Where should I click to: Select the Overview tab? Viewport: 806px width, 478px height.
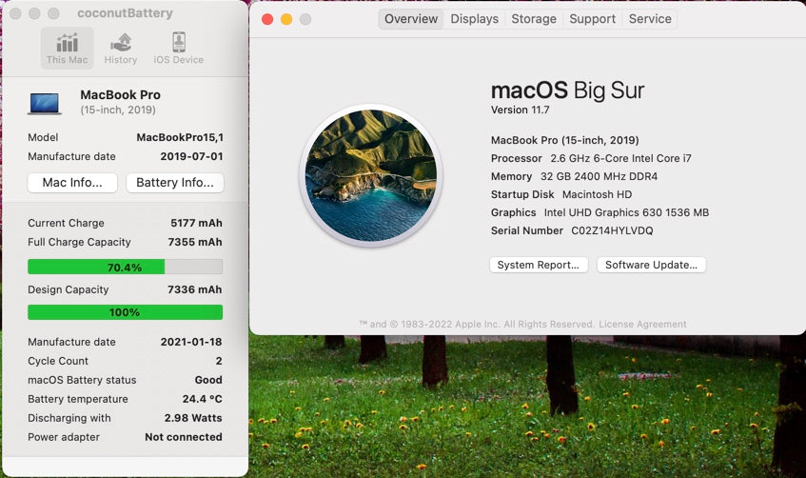tap(411, 19)
